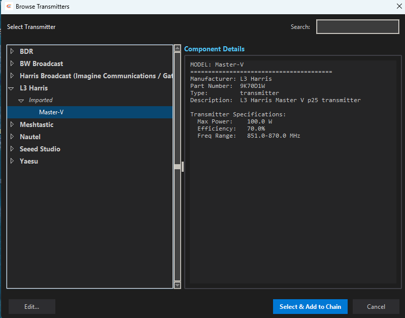Select the Yaesu row
Viewport: 405px width, 318px height.
pos(90,161)
